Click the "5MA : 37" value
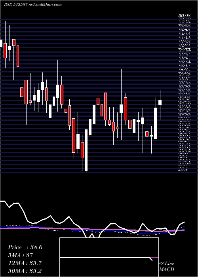Viewport: 198px width, 277px height. click(21, 255)
